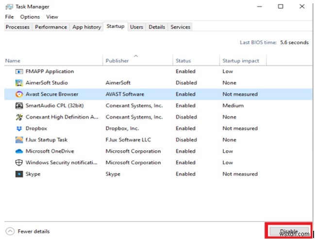
Task: Click the Fewer details label
Action: [x=33, y=231]
